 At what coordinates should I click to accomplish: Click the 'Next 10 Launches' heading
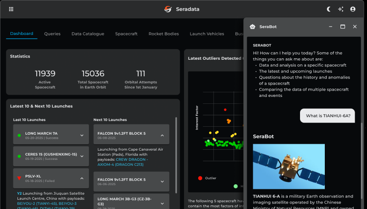(110, 120)
